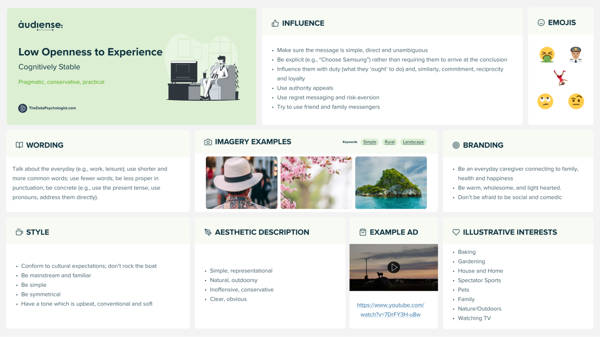The image size is (600, 337).
Task: Click the pen nib Aesthetic Description icon
Action: 208,232
